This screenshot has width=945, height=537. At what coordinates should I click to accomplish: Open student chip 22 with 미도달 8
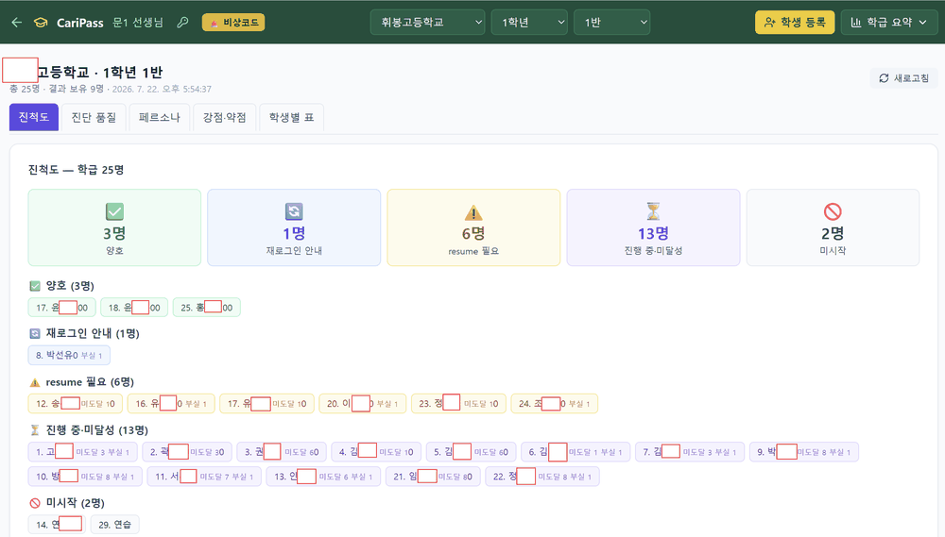tap(542, 477)
